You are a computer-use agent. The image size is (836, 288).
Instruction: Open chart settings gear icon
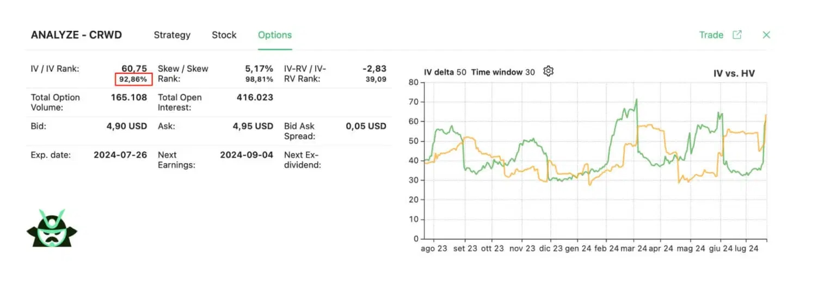pyautogui.click(x=548, y=71)
